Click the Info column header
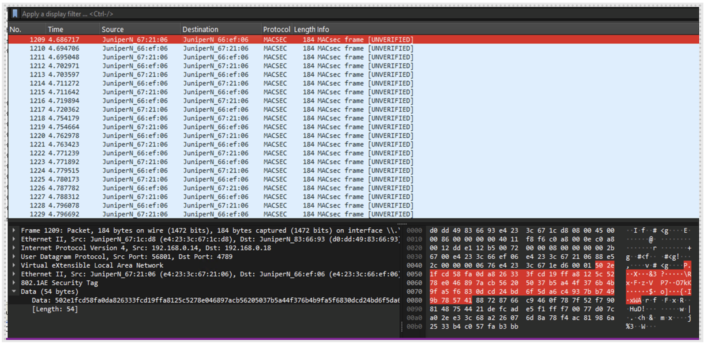This screenshot has height=345, width=706. (323, 30)
